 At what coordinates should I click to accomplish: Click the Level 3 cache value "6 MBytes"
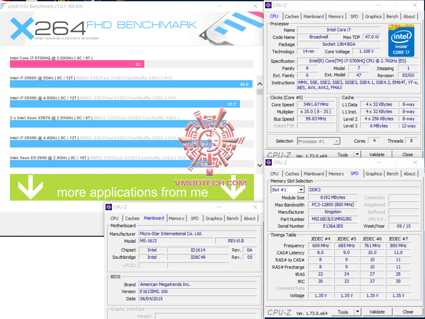(x=379, y=126)
